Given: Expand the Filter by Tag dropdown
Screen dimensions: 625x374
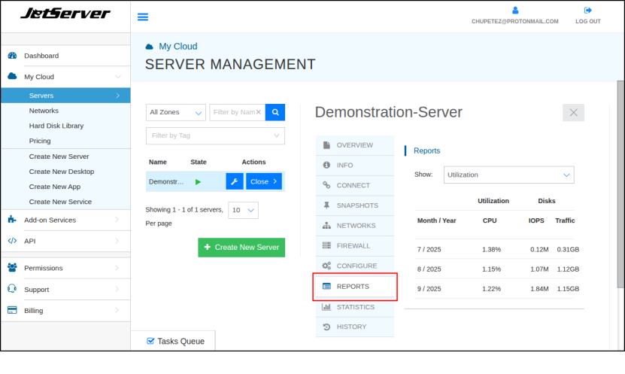Looking at the screenshot, I should tap(215, 135).
